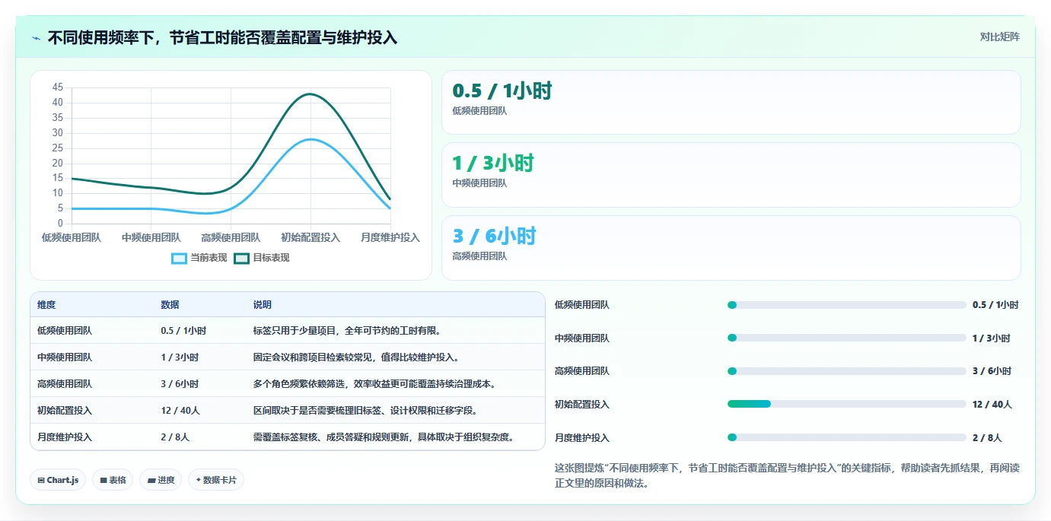Click the 1 / 3小时 table cell

[x=180, y=357]
